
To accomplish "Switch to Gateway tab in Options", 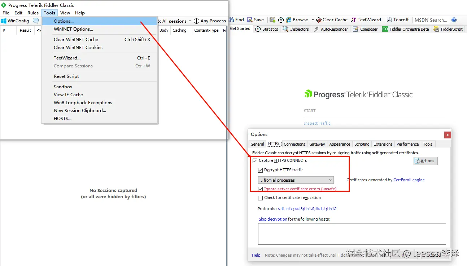I will pos(317,144).
